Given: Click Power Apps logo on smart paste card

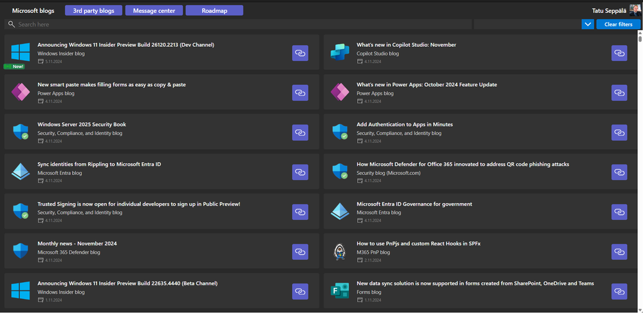Looking at the screenshot, I should pyautogui.click(x=21, y=92).
